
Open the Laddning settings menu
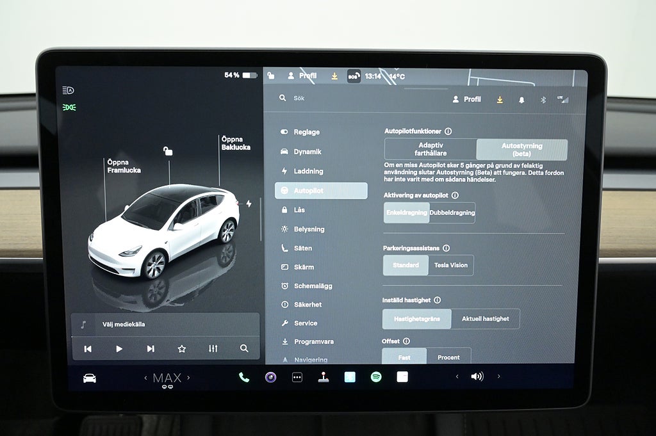pyautogui.click(x=308, y=171)
